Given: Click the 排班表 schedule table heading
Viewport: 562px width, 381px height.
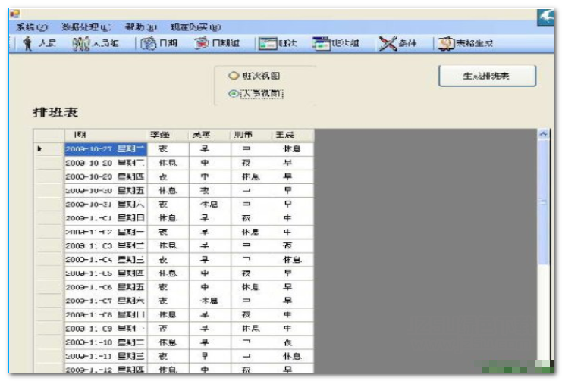Looking at the screenshot, I should 55,112.
